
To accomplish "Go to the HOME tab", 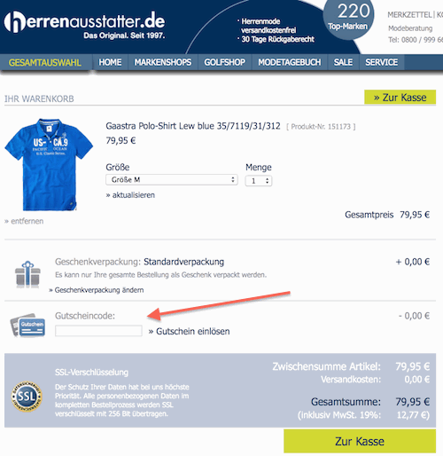I will coord(110,62).
